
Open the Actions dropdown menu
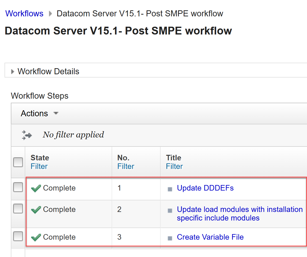pyautogui.click(x=39, y=114)
